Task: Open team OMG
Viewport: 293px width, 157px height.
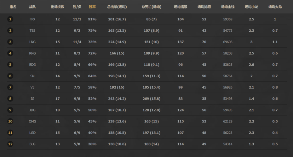Action: click(32, 122)
